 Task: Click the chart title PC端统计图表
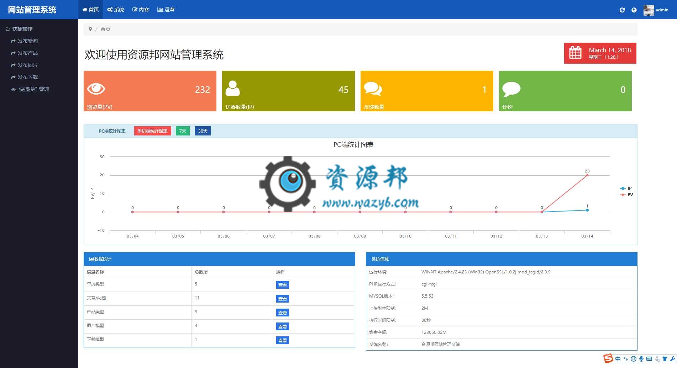(x=353, y=144)
